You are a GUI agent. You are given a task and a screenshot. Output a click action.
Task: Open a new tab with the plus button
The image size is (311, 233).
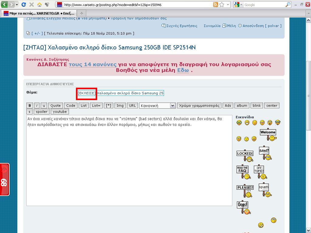[81, 13]
